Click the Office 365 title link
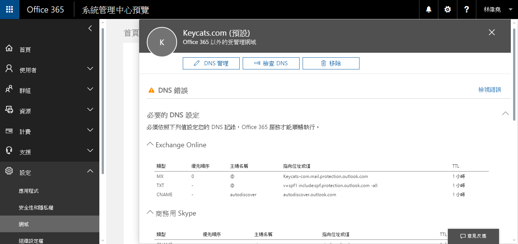The width and height of the screenshot is (518, 244). click(x=46, y=9)
